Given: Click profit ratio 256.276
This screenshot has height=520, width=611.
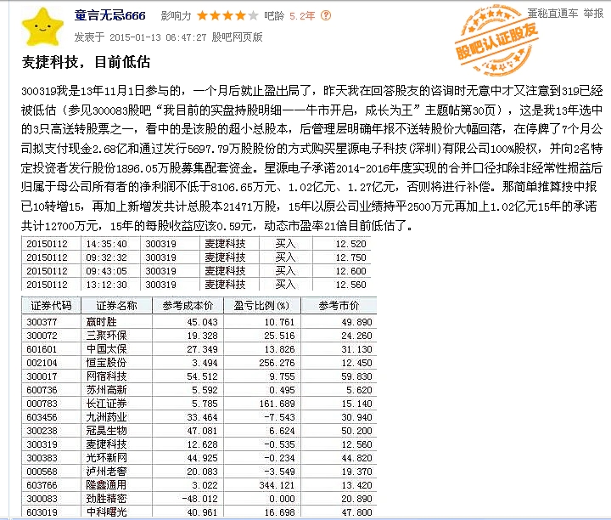Looking at the screenshot, I should click(x=277, y=363).
